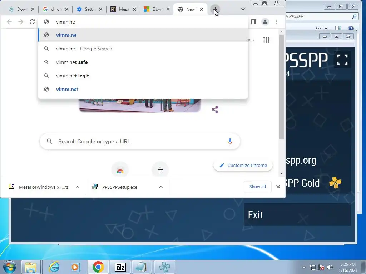Expand MesaForWindows download options
The height and width of the screenshot is (274, 366).
coord(78,187)
